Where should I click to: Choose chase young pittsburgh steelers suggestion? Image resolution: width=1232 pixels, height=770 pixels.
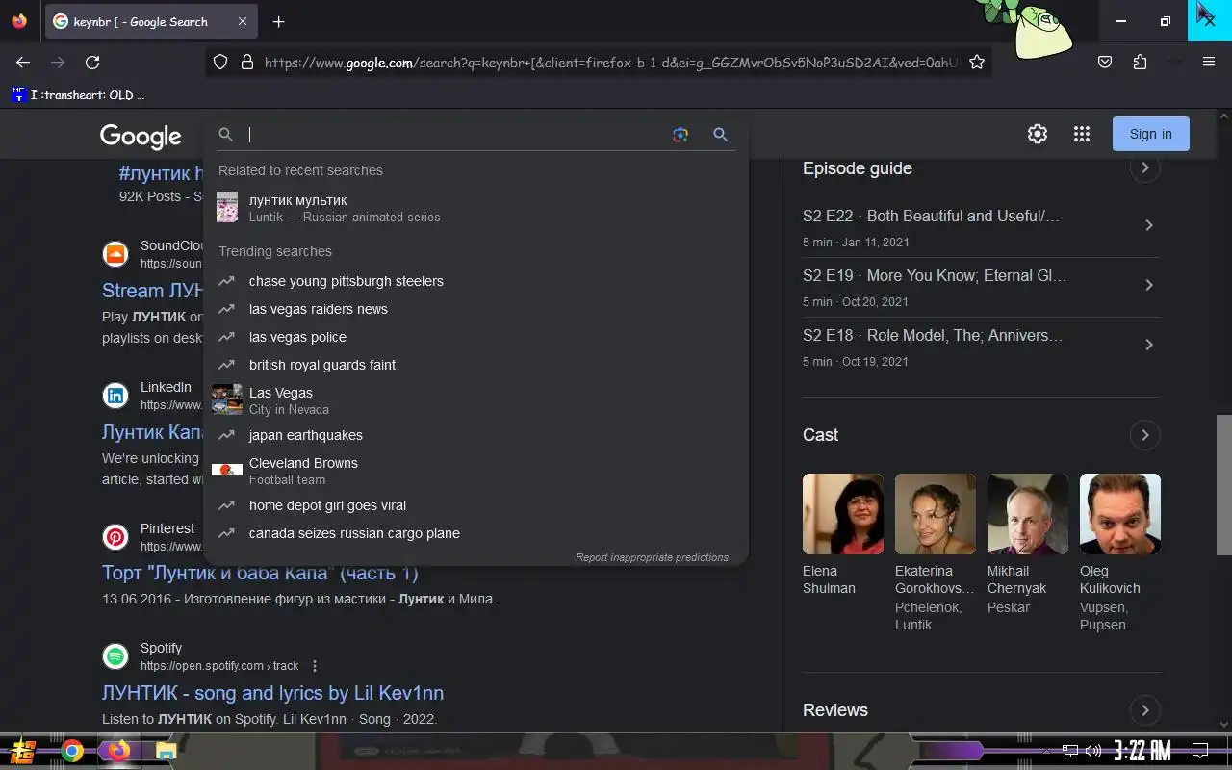(x=475, y=281)
